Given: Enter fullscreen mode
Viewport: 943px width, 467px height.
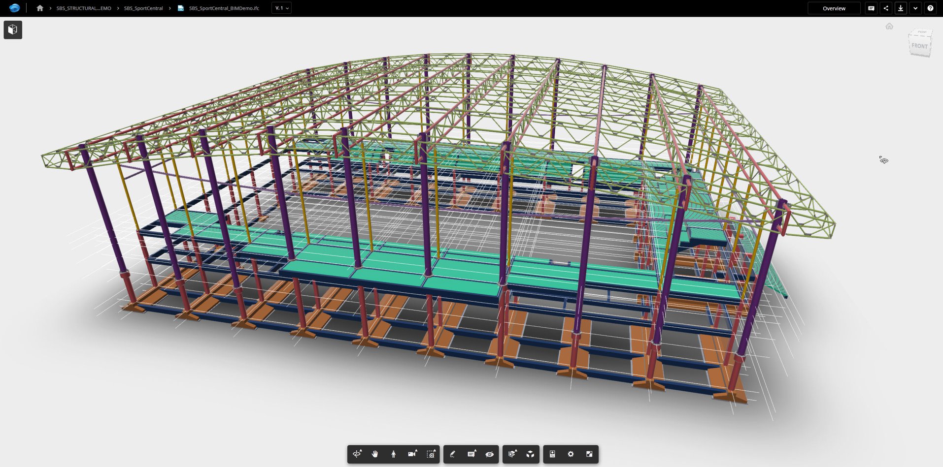Looking at the screenshot, I should 590,455.
